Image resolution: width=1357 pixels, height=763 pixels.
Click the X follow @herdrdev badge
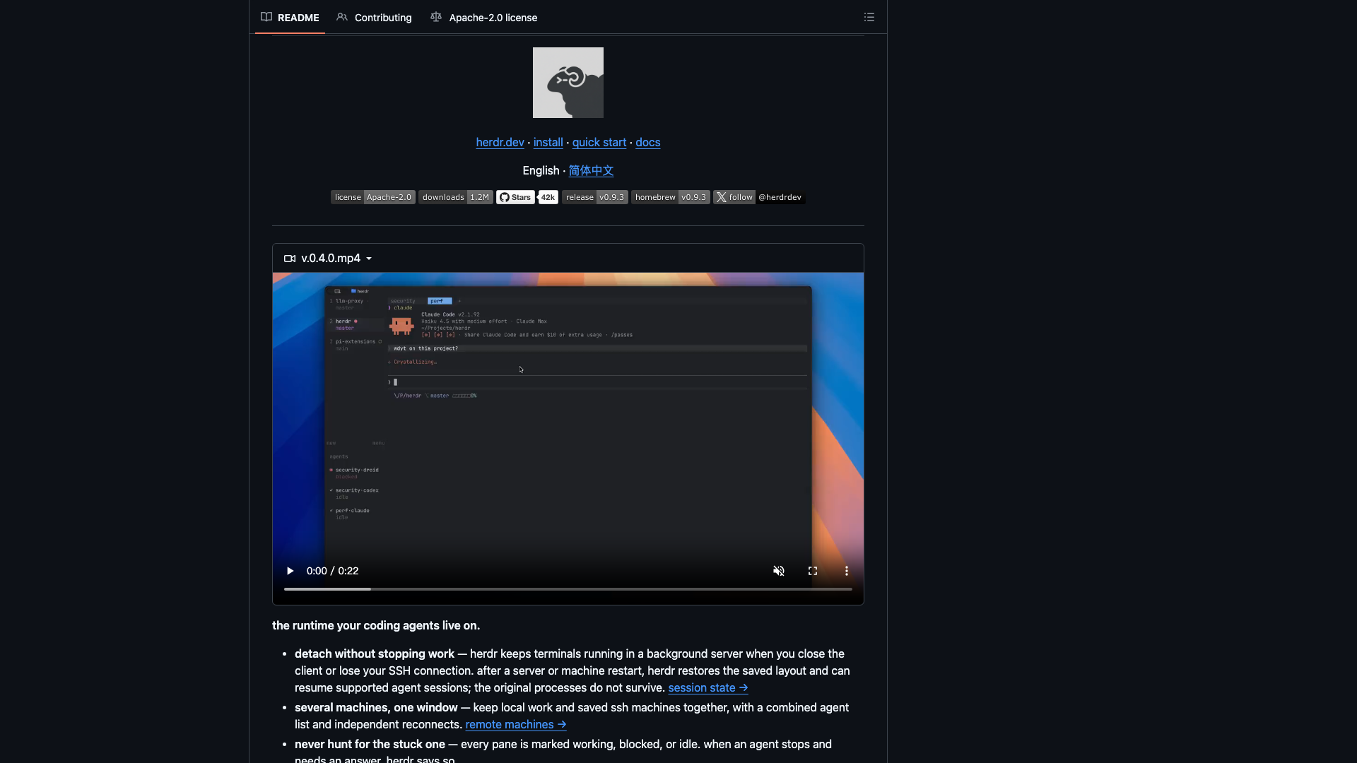point(758,197)
